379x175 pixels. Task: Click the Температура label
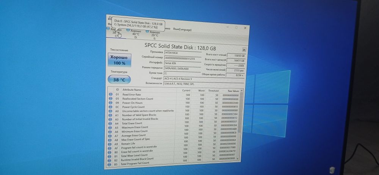coord(119,72)
